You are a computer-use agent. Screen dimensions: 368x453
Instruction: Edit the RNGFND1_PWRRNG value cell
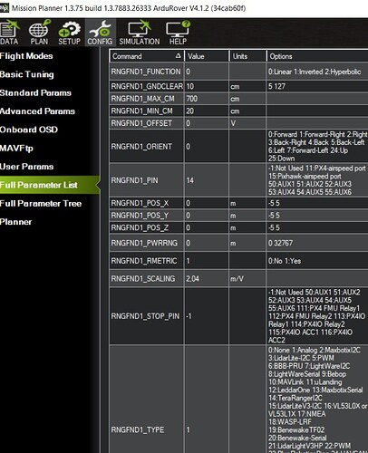pos(207,243)
